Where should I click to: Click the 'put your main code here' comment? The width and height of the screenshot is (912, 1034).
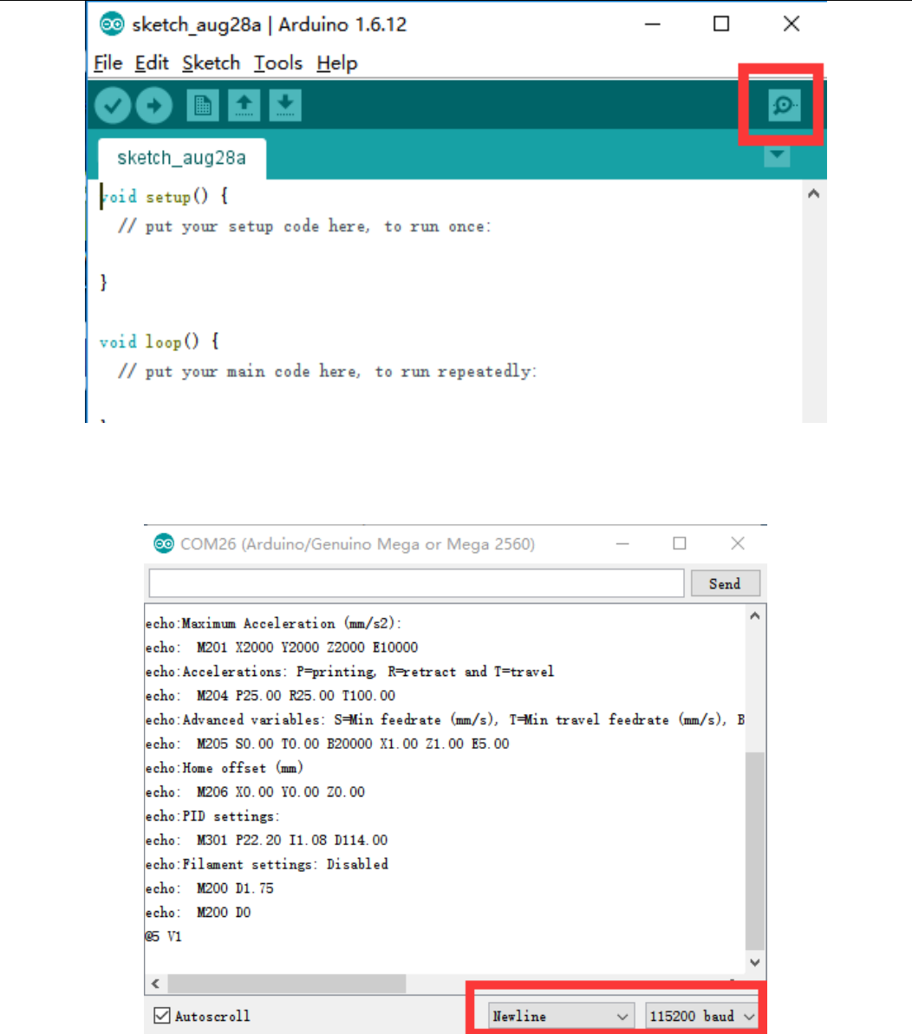click(327, 371)
